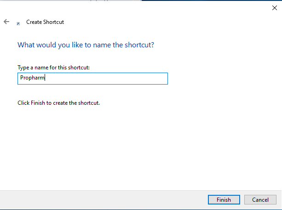Click the Create Shortcut wizard icon
Viewport: 282px width, 210px height.
[x=18, y=23]
